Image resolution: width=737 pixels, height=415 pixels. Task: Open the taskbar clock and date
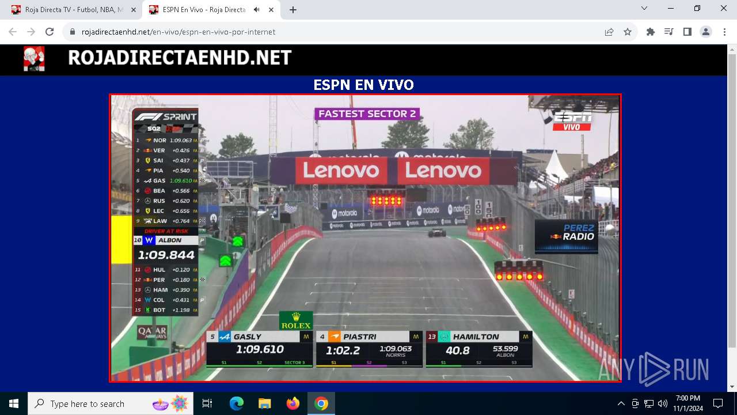[x=688, y=403]
